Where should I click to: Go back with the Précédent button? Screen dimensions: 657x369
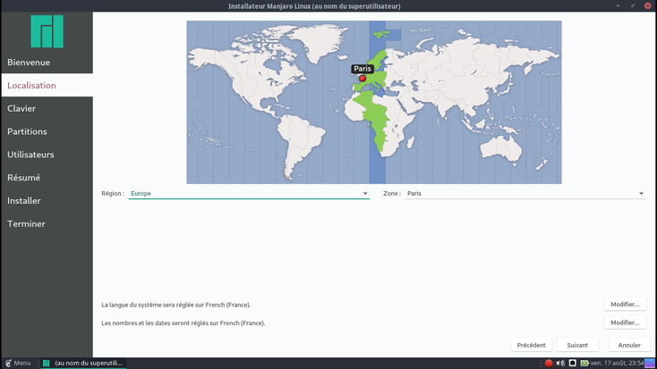coord(531,345)
